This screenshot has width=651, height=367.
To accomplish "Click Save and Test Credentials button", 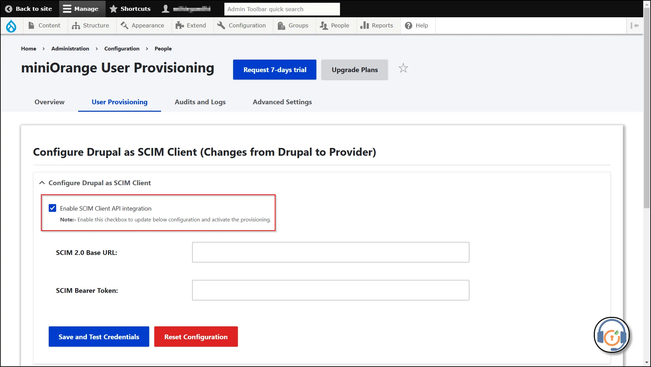I will point(99,337).
